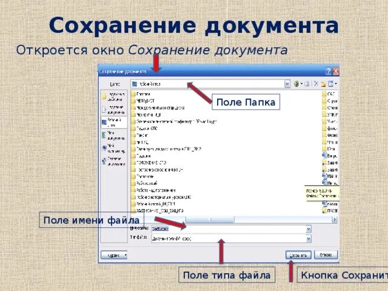
Task: Click the Delete X icon in dialog toolbar
Action: click(x=316, y=84)
